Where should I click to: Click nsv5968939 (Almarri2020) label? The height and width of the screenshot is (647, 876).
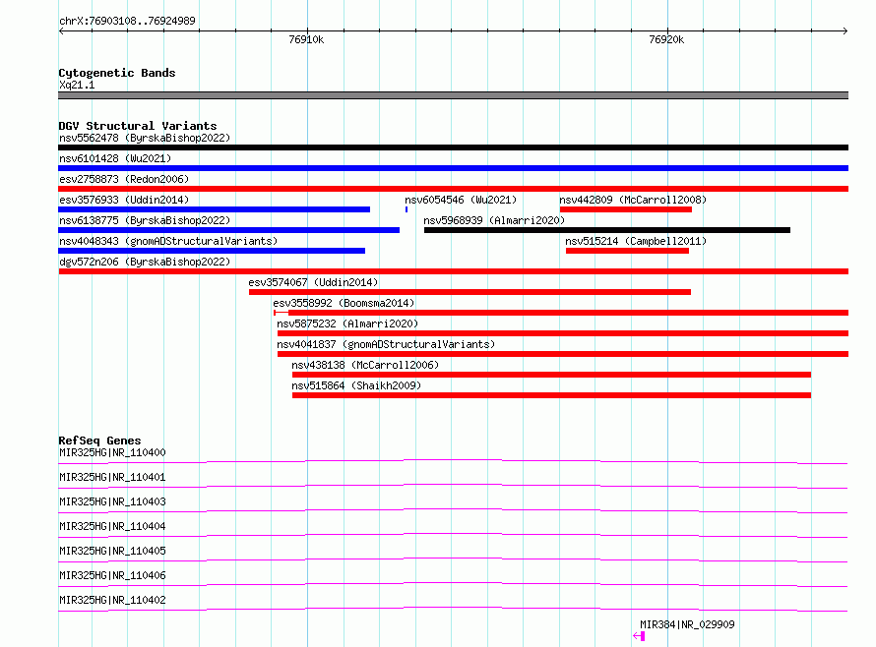(x=494, y=220)
